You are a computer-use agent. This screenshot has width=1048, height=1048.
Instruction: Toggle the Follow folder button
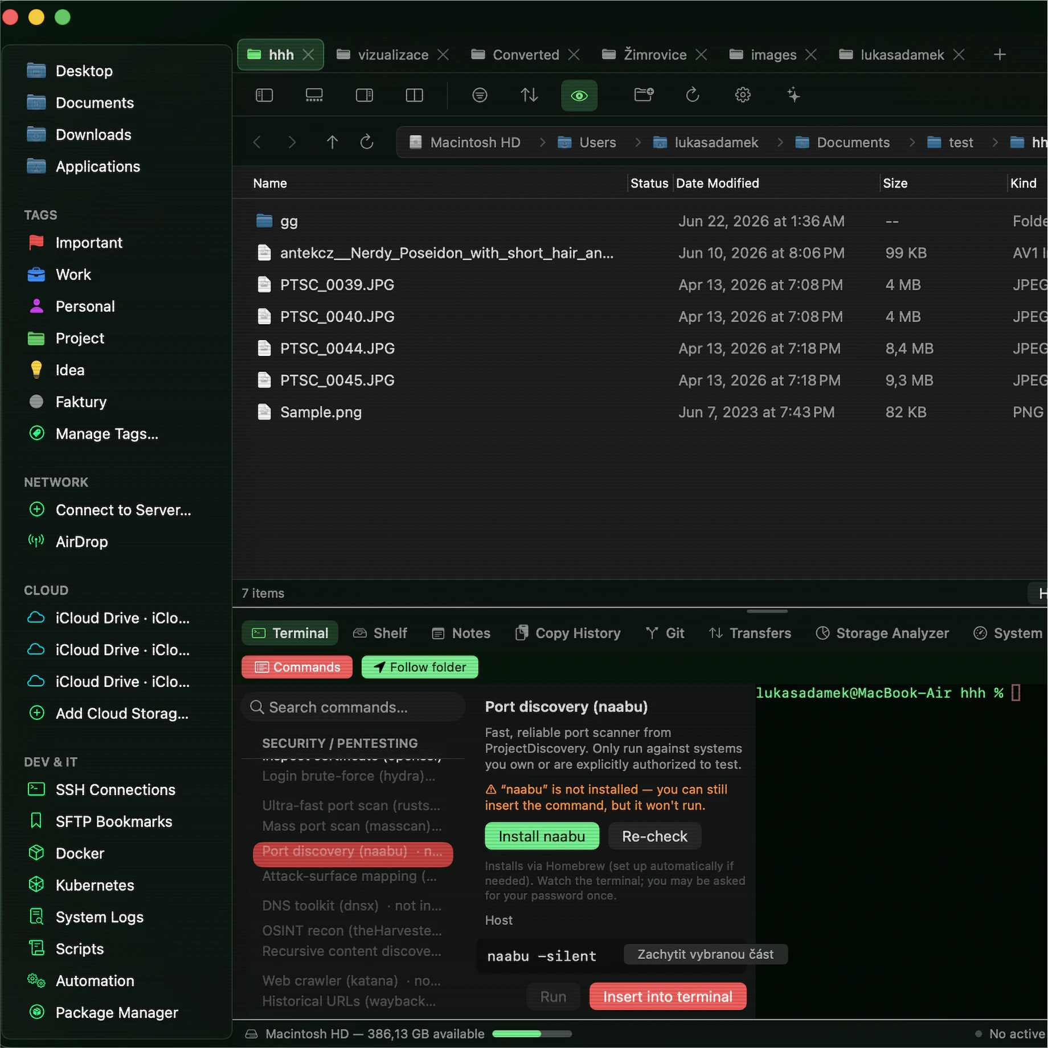point(420,667)
